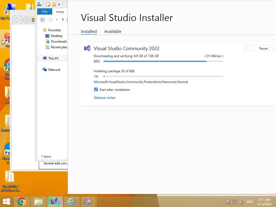Open recent locations dropdown in File Explorer

coord(57,20)
